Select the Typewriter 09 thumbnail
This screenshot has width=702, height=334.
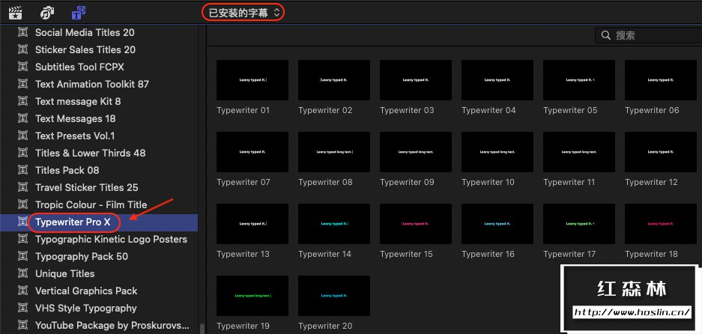click(x=416, y=152)
